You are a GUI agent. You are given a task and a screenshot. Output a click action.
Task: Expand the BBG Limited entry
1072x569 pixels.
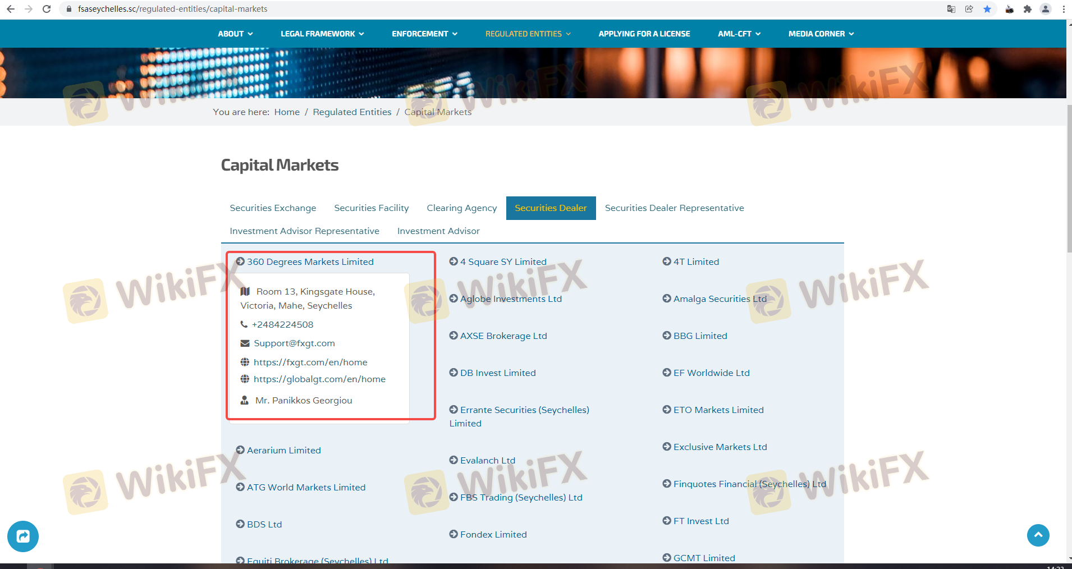[700, 336]
